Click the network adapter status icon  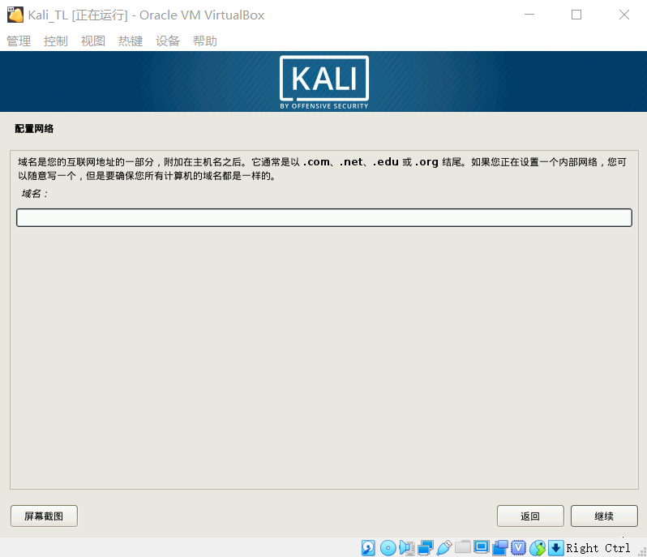point(426,548)
